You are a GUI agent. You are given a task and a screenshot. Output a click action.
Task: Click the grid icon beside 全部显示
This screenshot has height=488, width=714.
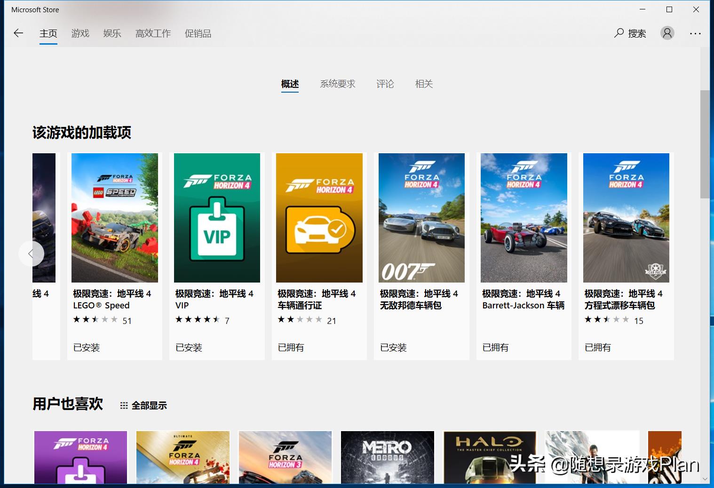[x=124, y=405]
